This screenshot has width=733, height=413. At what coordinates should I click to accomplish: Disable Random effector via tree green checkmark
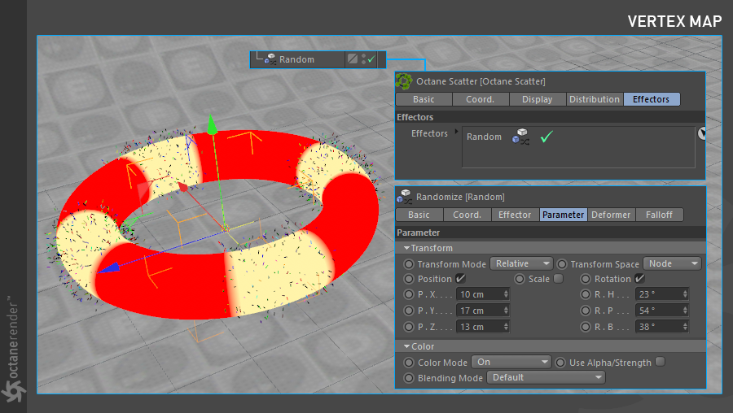[x=371, y=59]
